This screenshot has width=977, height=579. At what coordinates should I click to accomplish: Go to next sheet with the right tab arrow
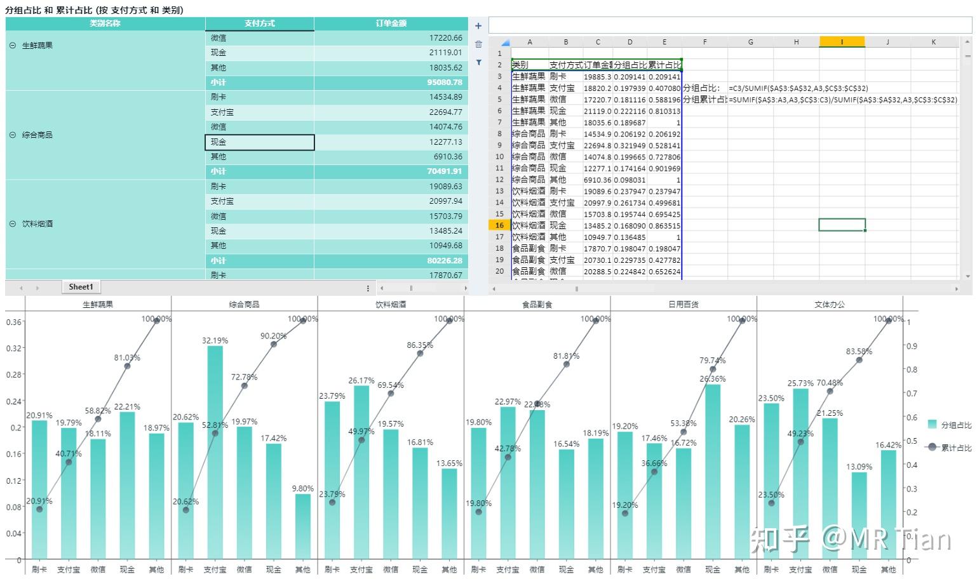tap(37, 288)
